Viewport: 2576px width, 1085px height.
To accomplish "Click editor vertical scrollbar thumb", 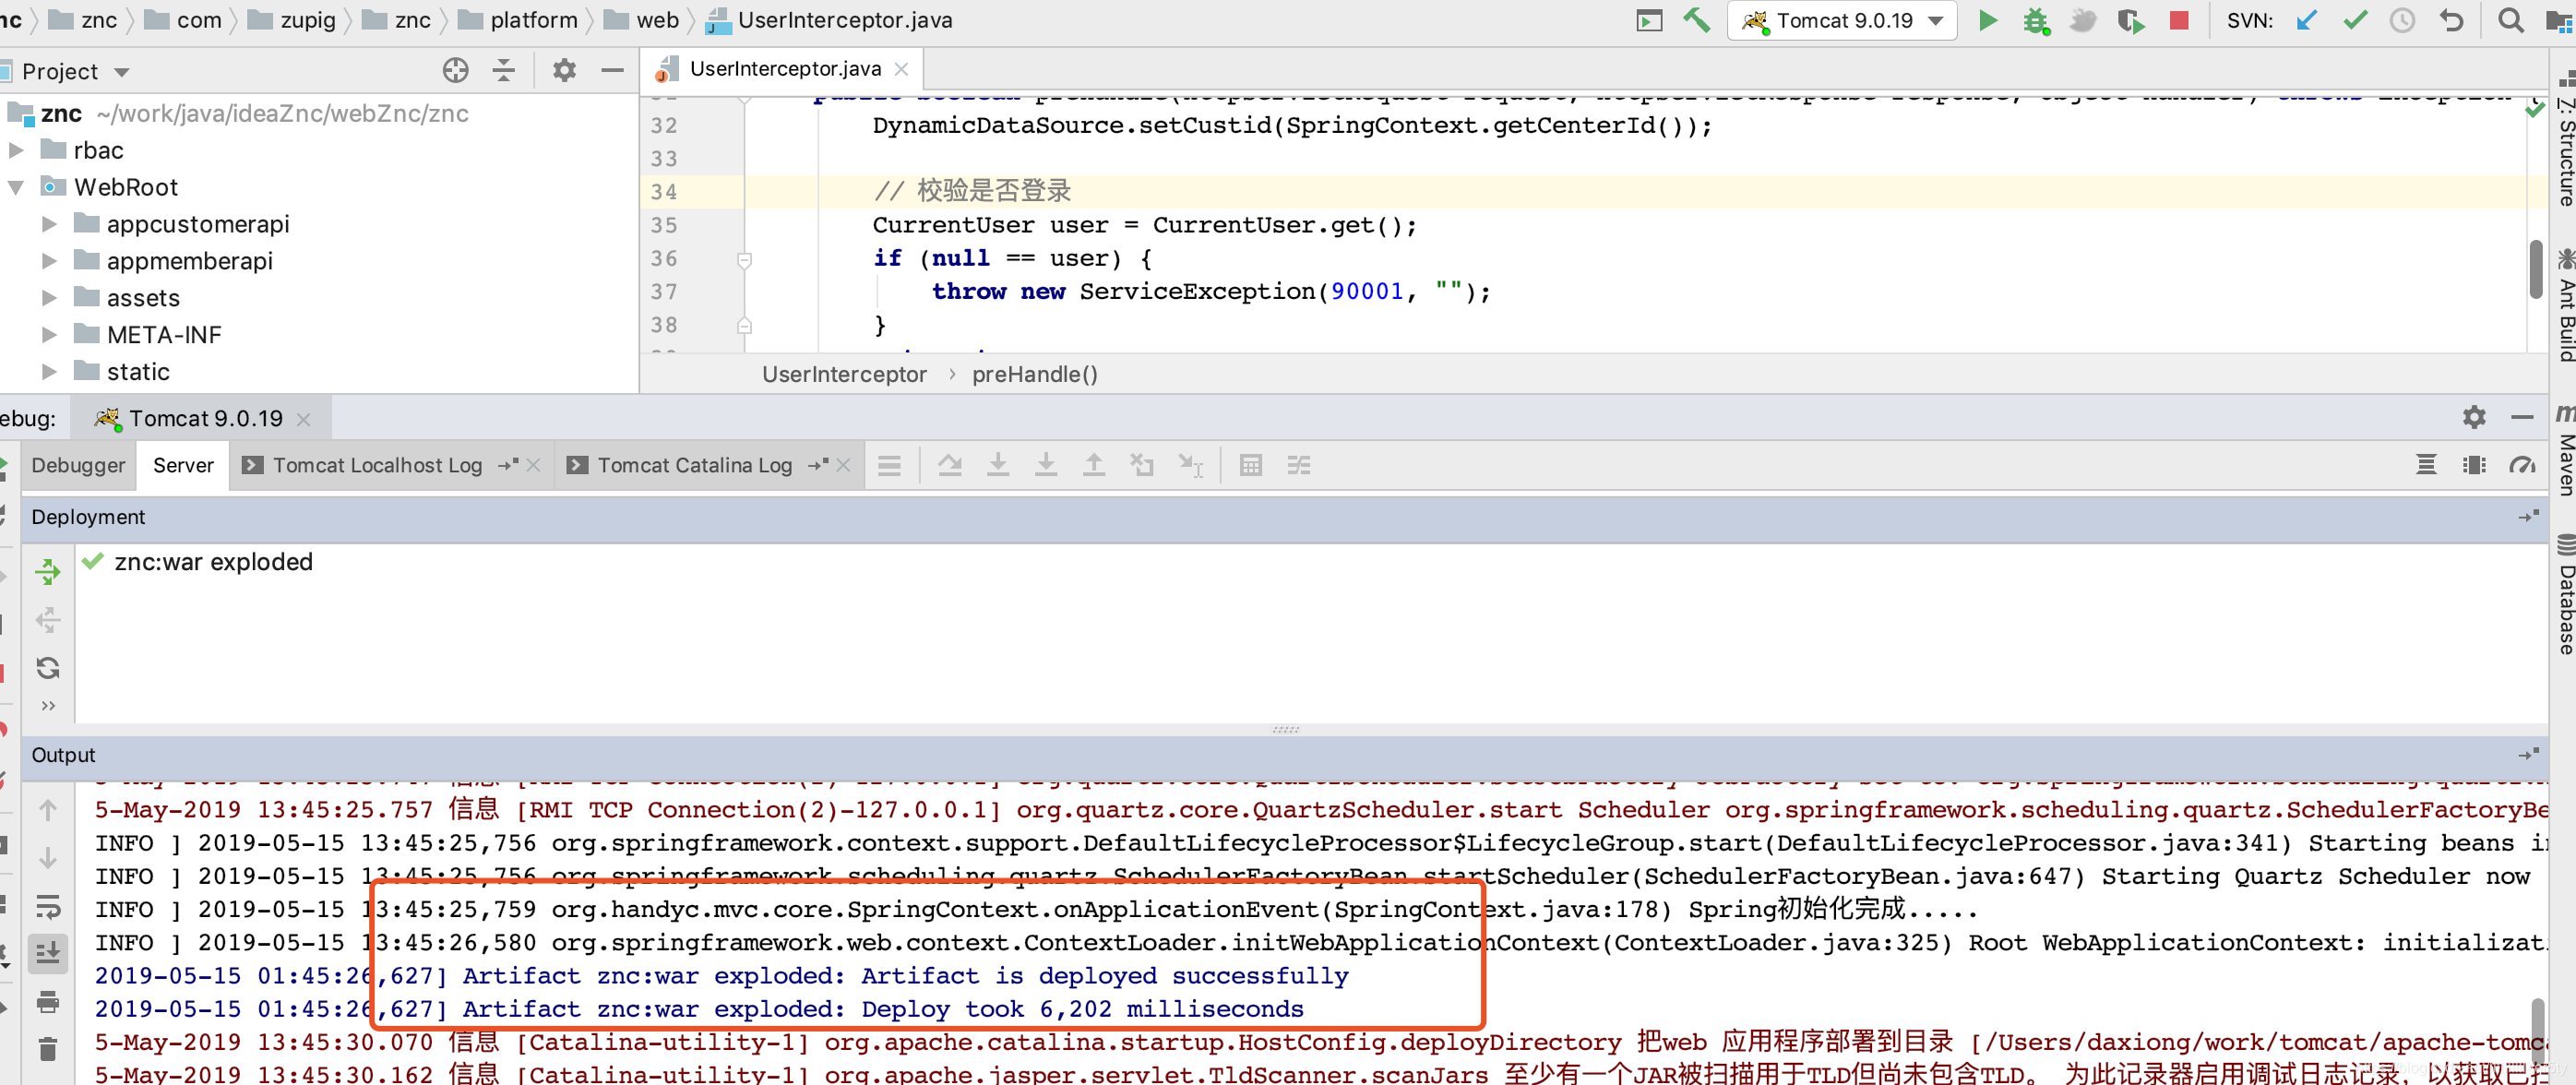I will [2535, 270].
